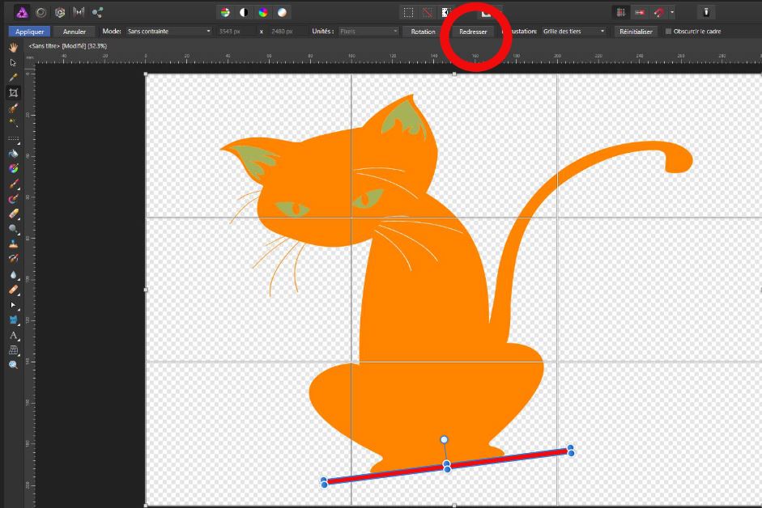This screenshot has height=508, width=762.
Task: Toggle Move By Whole Pixels arrow icon
Action: coord(640,13)
